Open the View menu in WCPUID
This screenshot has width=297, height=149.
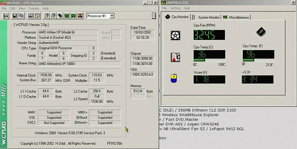click(22, 9)
